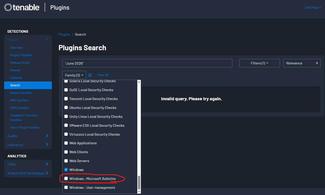Tick the Virtuozzo Local Security Checks checkbox

(66, 134)
